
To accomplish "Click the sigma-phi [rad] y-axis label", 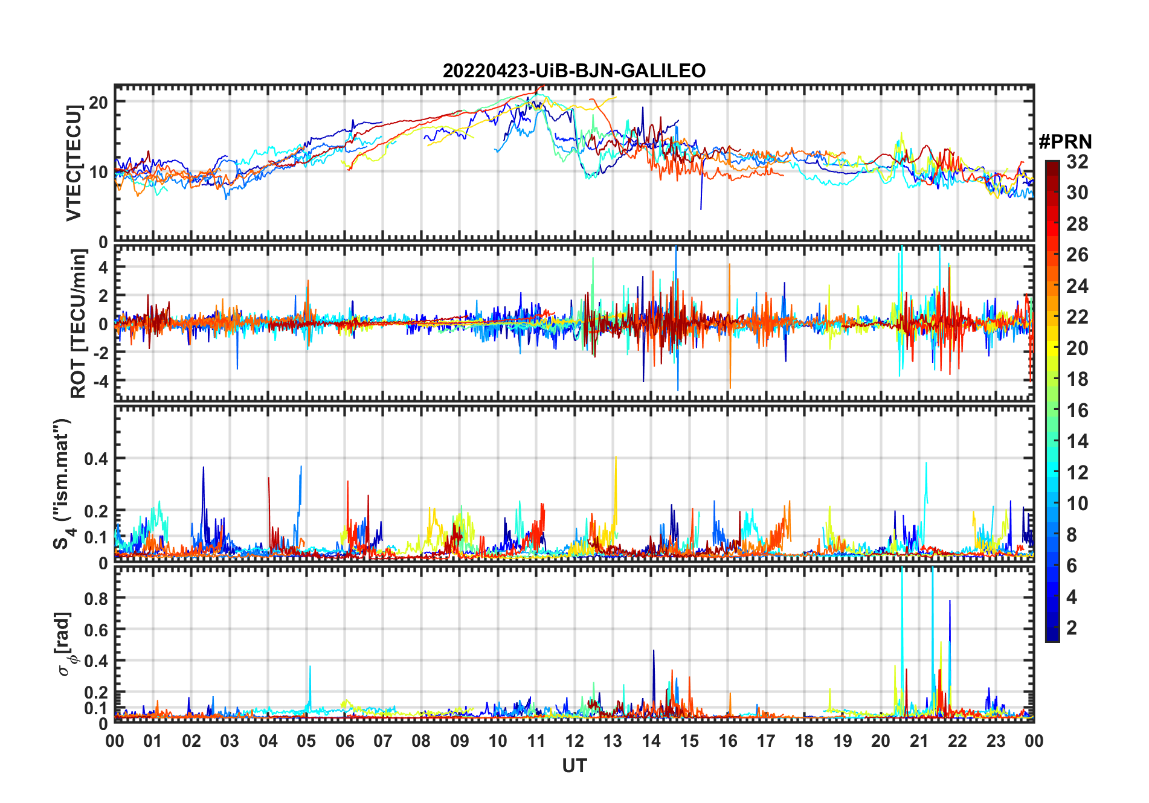I will 65,644.
